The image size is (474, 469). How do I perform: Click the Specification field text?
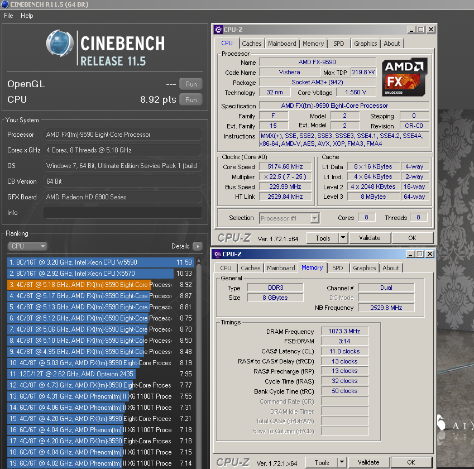[344, 106]
